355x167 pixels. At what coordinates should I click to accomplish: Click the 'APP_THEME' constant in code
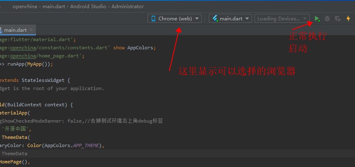pos(86,145)
